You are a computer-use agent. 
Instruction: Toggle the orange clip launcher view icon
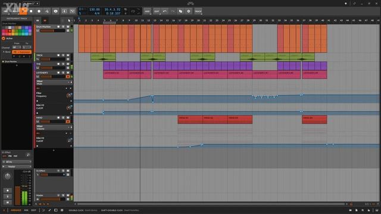(x=45, y=21)
